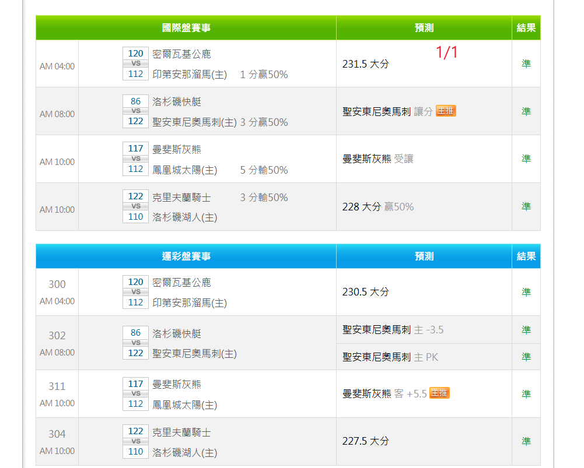Click the 主推 badge beside 曼斐斯灰熊 客 +5.5
Screen dimensions: 584x468
click(439, 393)
